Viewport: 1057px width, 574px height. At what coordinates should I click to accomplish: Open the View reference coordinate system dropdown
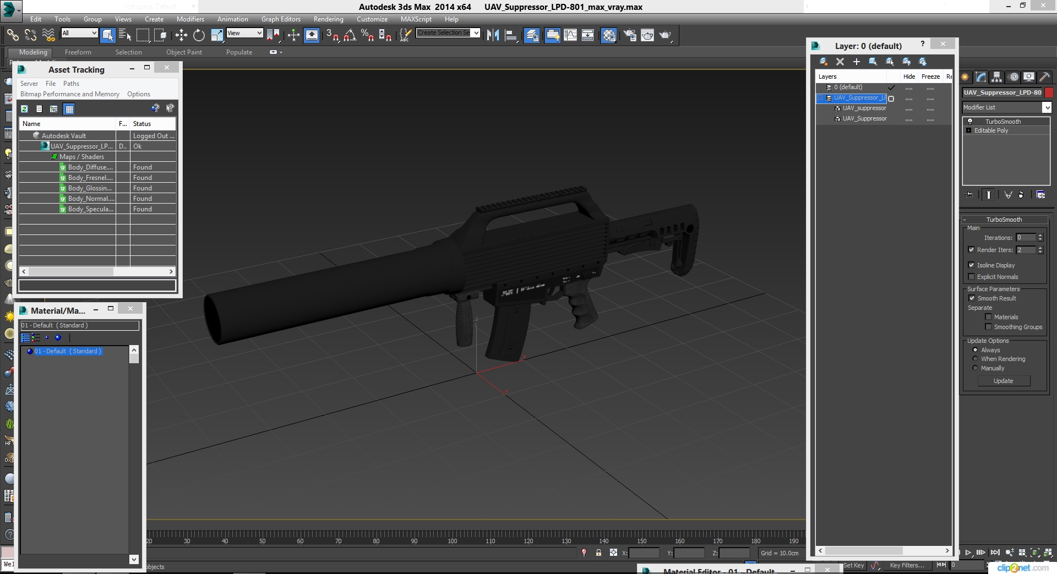[259, 33]
